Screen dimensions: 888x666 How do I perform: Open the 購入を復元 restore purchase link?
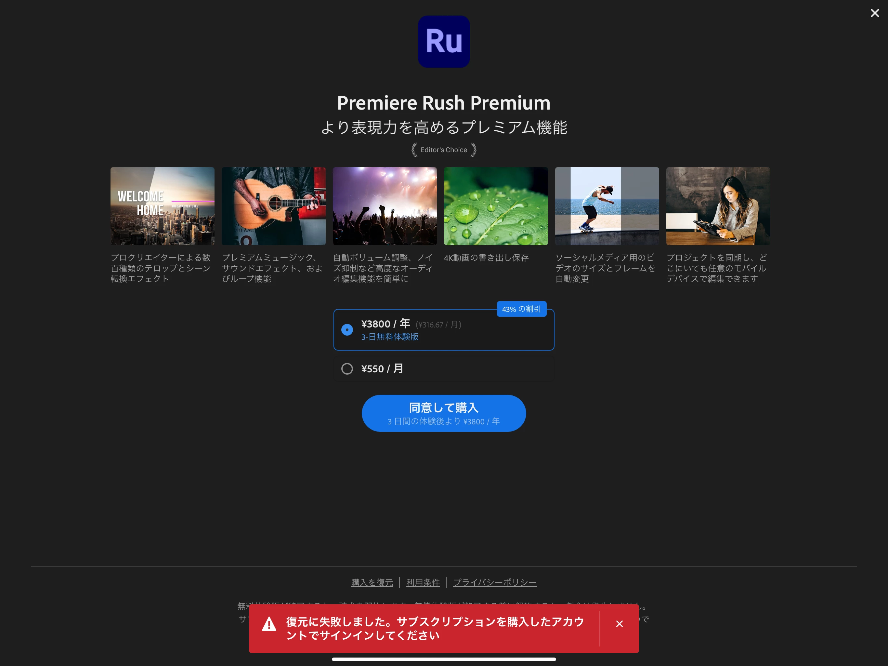(x=372, y=582)
